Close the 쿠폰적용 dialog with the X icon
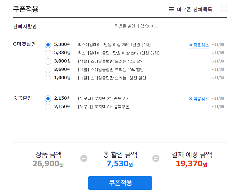This screenshot has width=240, height=192. click(224, 9)
